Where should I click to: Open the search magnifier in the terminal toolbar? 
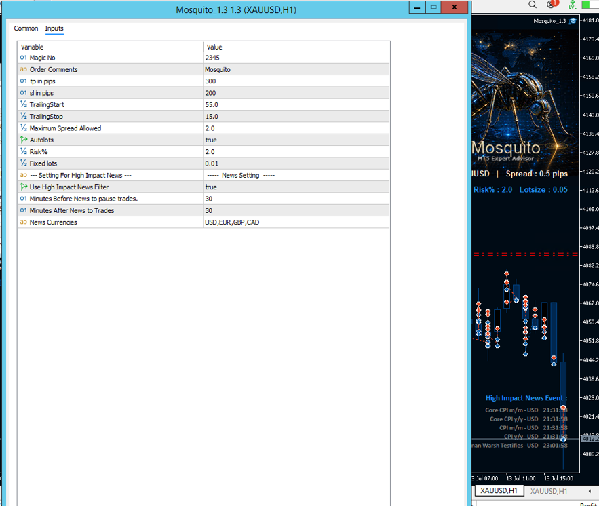(x=532, y=5)
